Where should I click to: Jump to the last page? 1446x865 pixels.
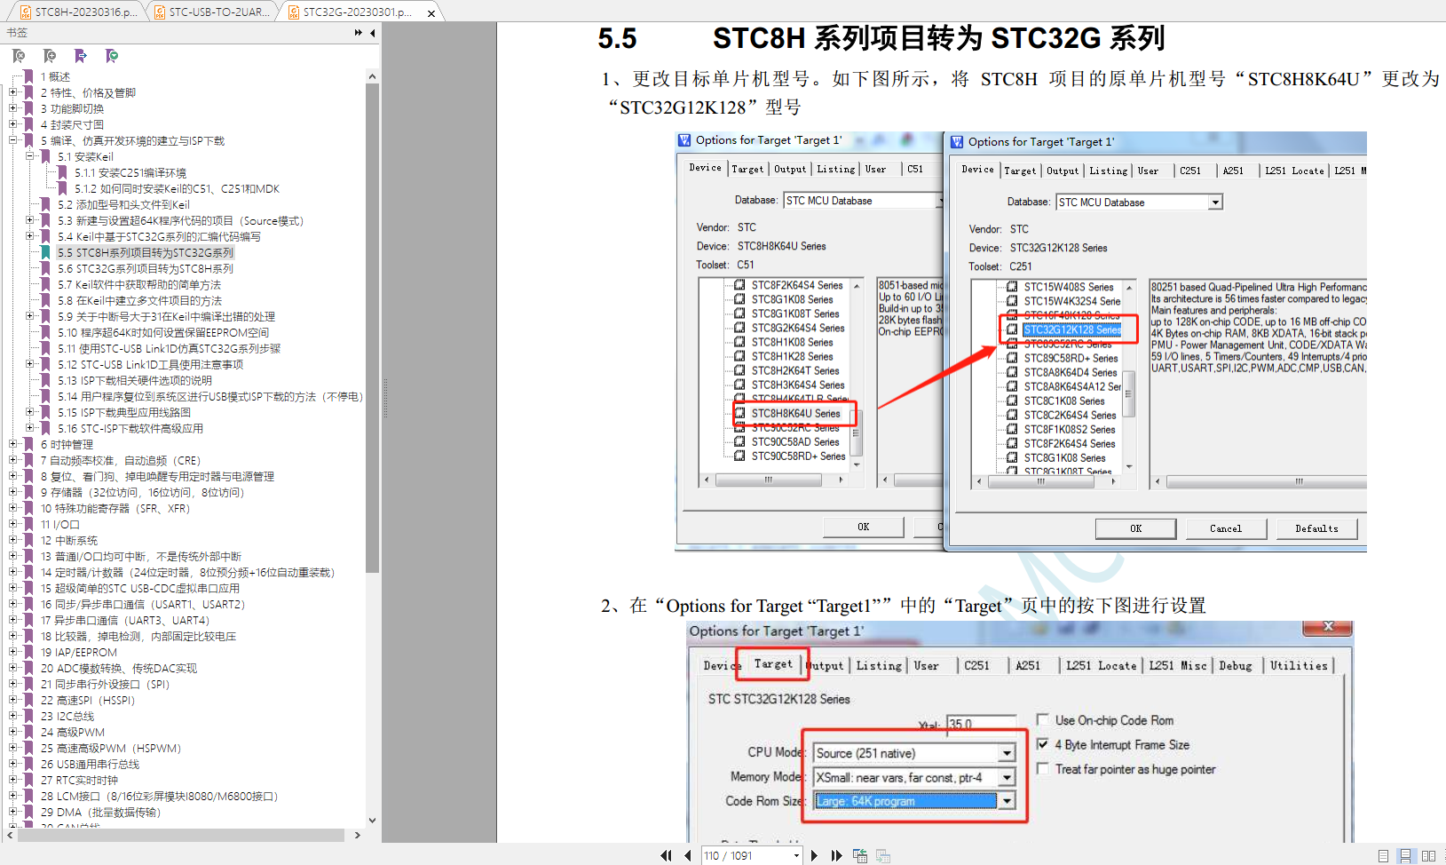836,855
